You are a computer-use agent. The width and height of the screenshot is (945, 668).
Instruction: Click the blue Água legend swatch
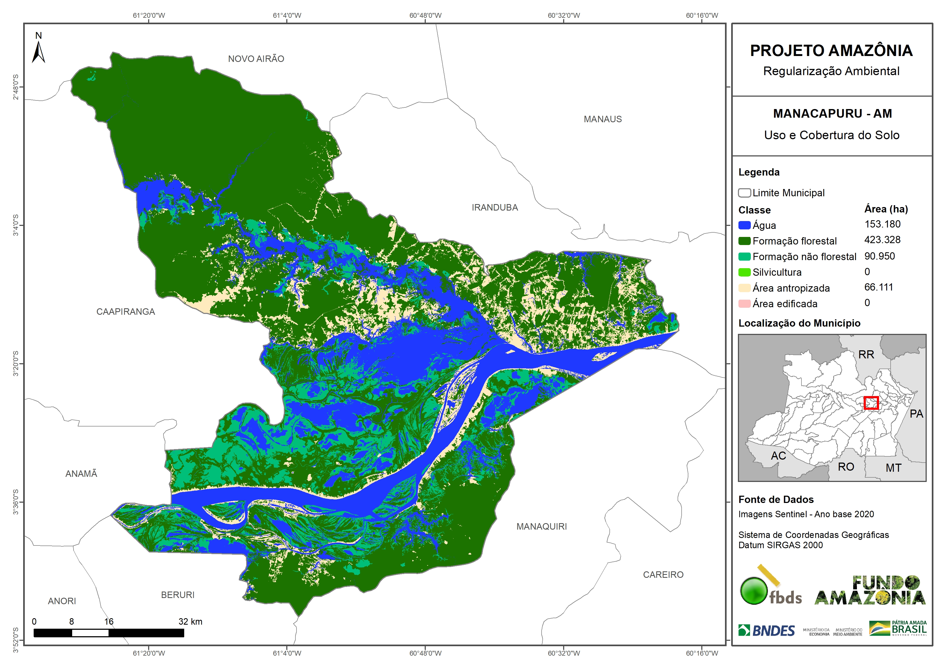point(744,226)
